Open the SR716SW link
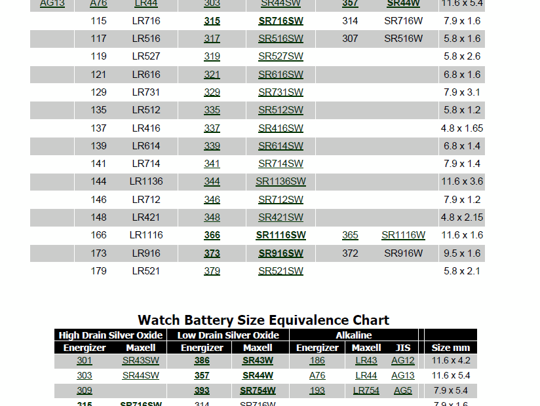 pyautogui.click(x=280, y=21)
